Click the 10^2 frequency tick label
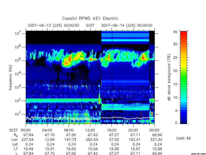Image resolution: width=206 pixels, height=155 pixels. click(x=18, y=101)
